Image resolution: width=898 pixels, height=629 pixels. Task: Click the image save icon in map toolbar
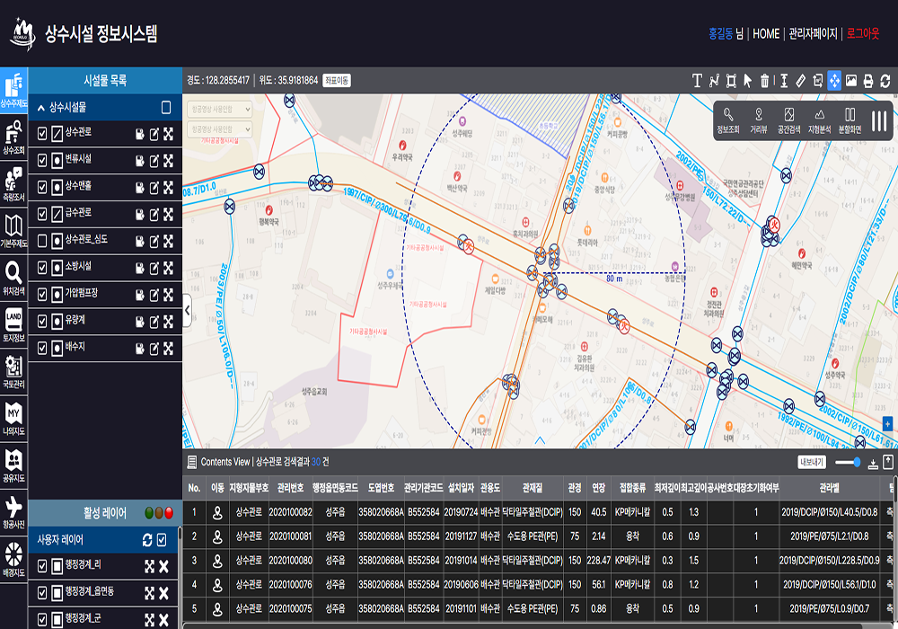pos(851,81)
